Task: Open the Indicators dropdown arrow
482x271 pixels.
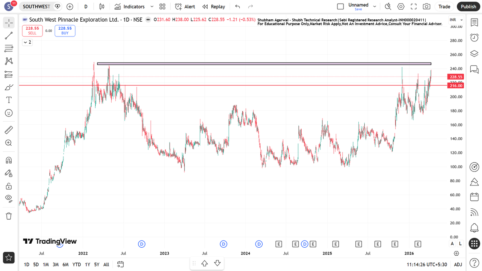Action: (x=151, y=6)
